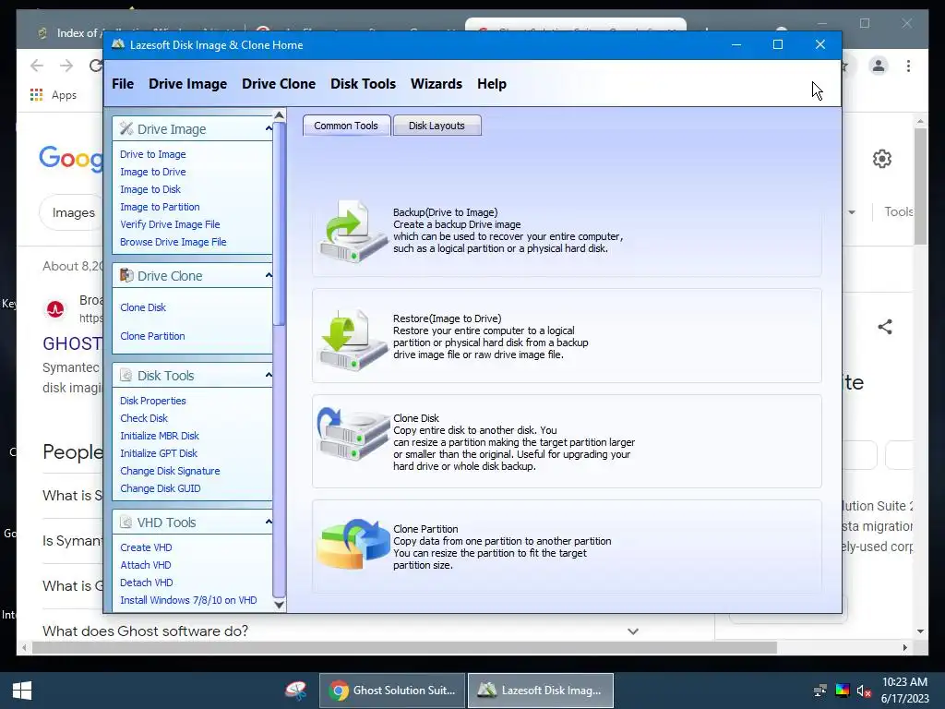Switch to the Disk Layouts tab
Image resolution: width=945 pixels, height=709 pixels.
[x=437, y=126]
